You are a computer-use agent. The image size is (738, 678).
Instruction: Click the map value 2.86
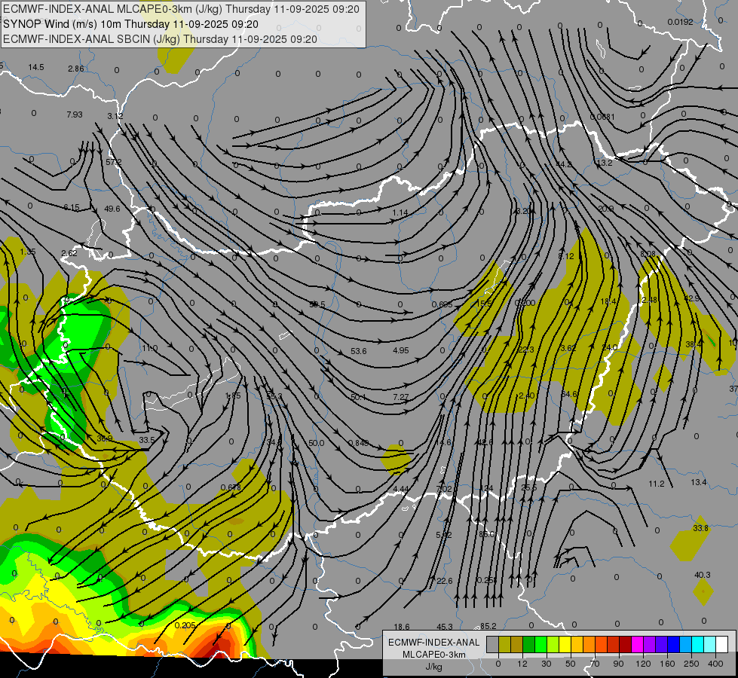point(76,69)
